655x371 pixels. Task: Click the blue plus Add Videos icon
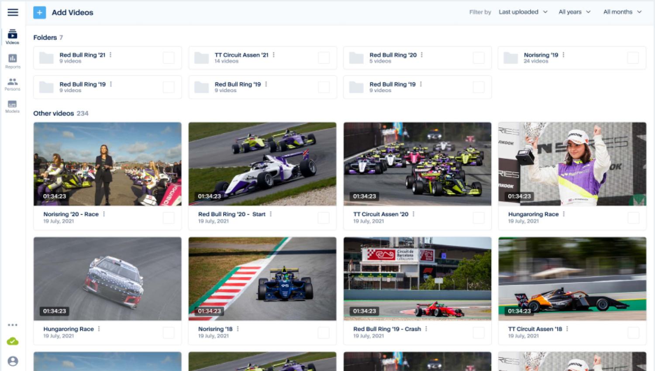point(39,13)
